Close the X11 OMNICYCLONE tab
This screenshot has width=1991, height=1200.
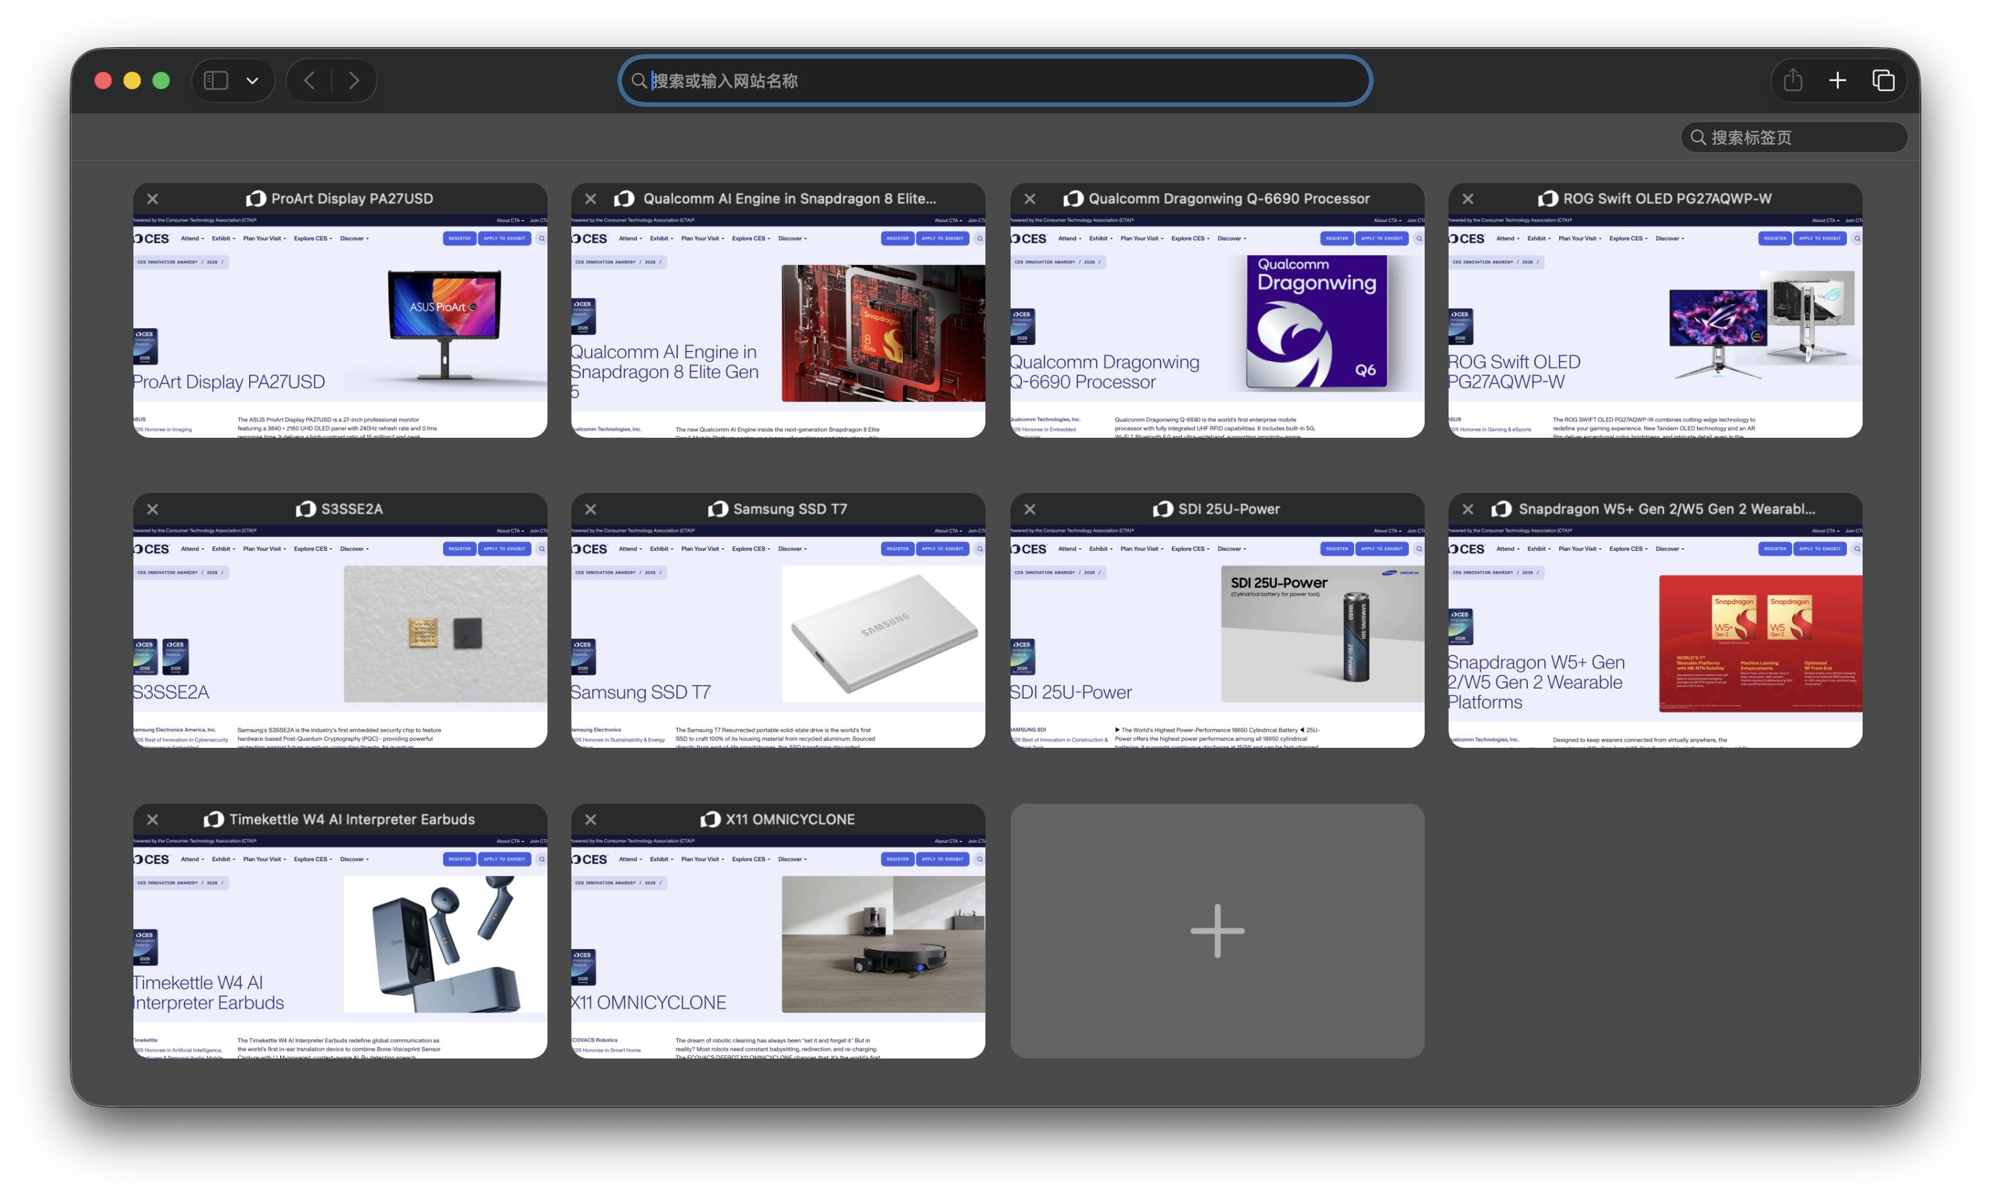coord(591,819)
